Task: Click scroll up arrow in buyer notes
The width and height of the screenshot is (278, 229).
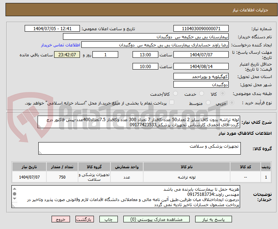Action: (x=14, y=189)
